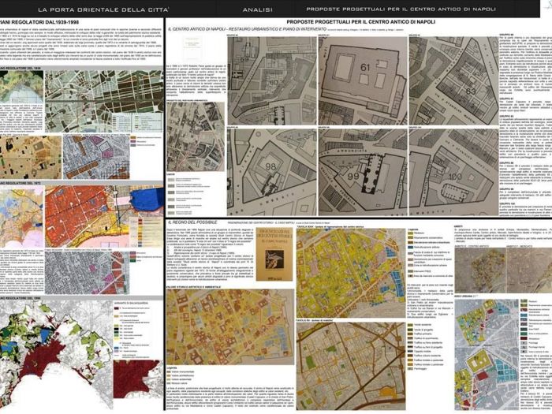Open the map of block 61
Viewport: 552px width, 414px height.
[363, 80]
